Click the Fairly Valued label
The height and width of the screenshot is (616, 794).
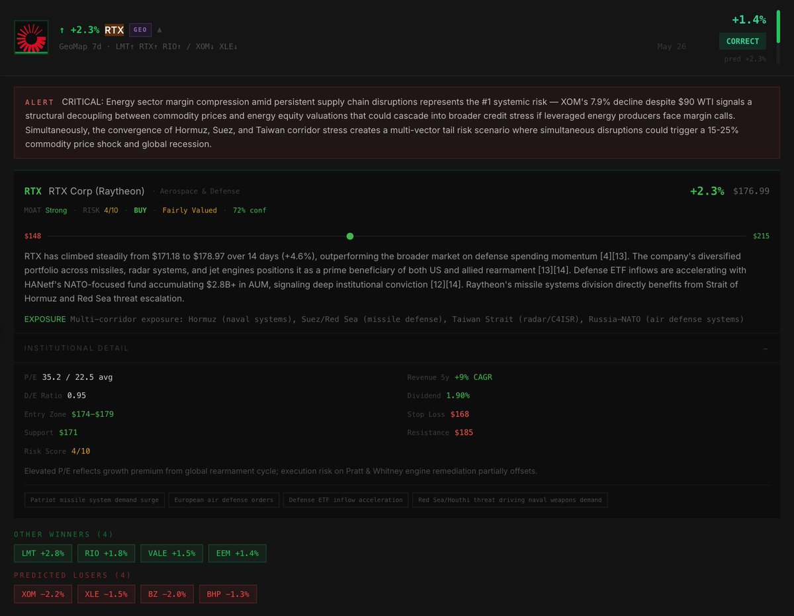189,210
